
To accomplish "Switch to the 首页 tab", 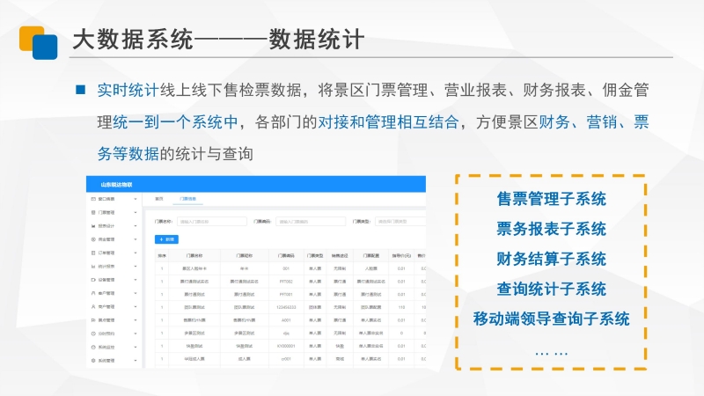I will [x=159, y=199].
